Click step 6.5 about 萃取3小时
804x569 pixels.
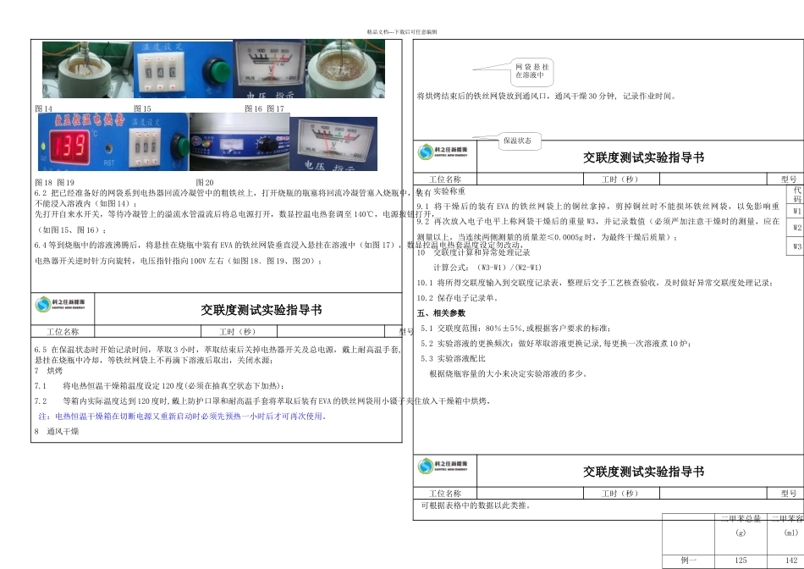218,350
